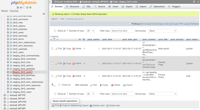Tick bottom Show all checkbox
The image size is (200, 110).
[55, 94]
